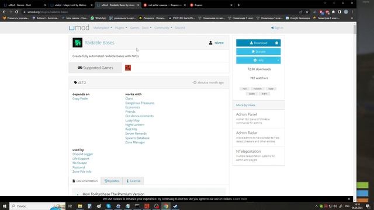374x210 pixels.
Task: Open the Discord nav item
Action: (180, 28)
